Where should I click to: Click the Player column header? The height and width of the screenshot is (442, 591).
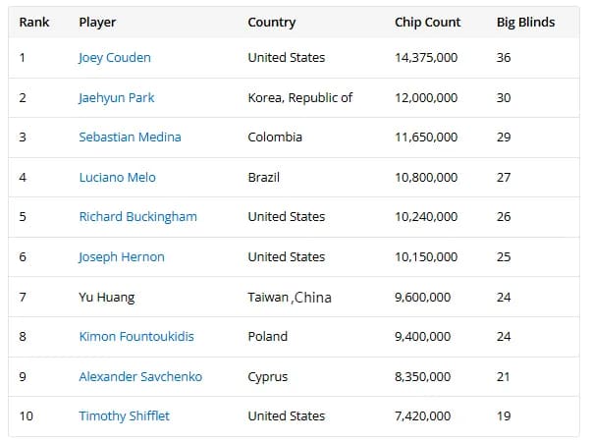click(97, 23)
